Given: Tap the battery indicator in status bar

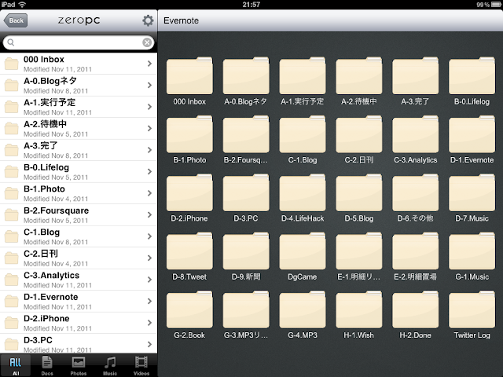Looking at the screenshot, I should (x=496, y=5).
